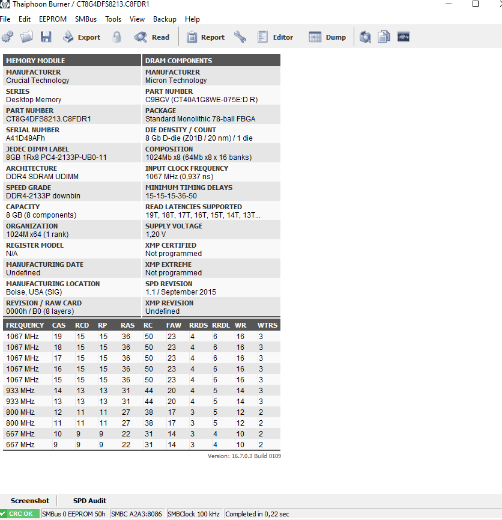
Task: Switch to the Screenshot tab
Action: (30, 501)
